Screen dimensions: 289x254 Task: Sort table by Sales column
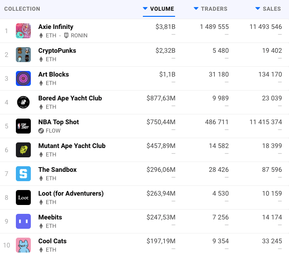point(268,9)
